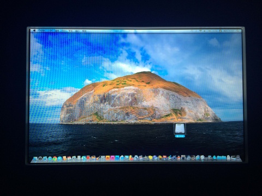262x196 pixels.
Task: Open Finder from the Dock
Action: click(x=35, y=158)
